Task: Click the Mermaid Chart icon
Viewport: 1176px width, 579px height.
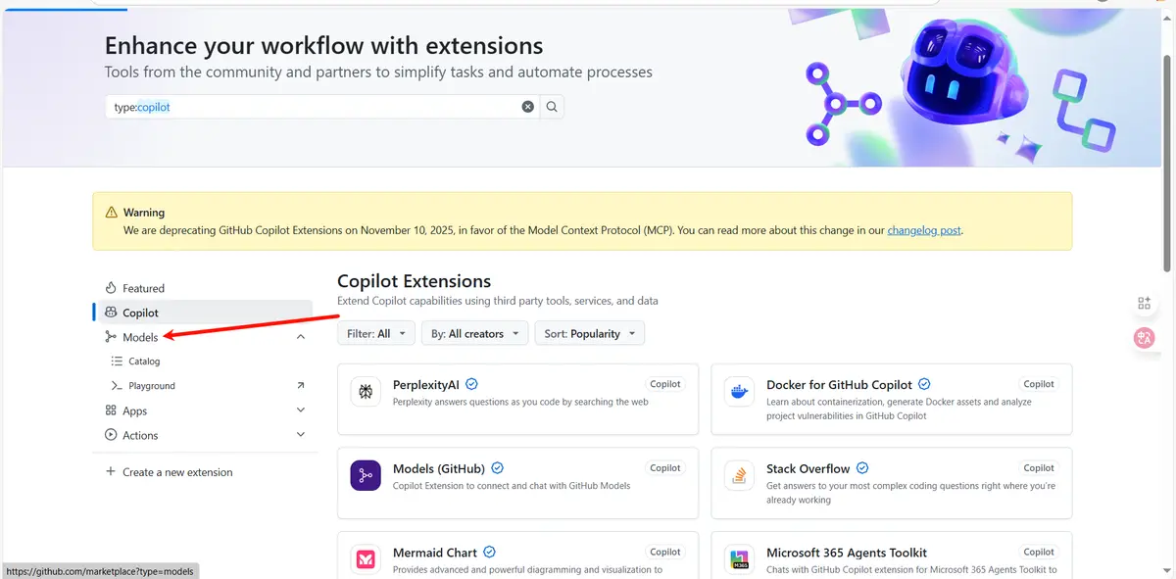Action: point(366,559)
